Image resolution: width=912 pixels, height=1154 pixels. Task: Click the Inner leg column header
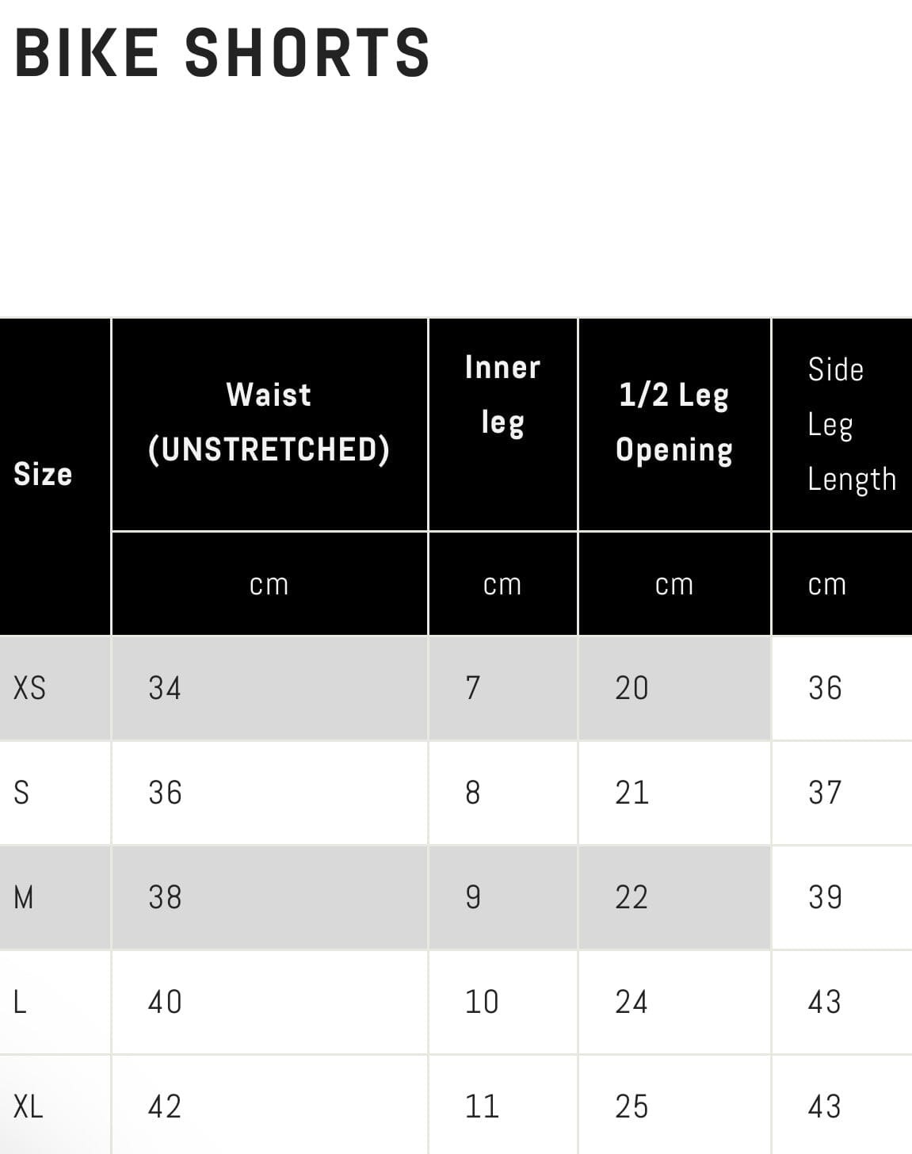point(502,394)
